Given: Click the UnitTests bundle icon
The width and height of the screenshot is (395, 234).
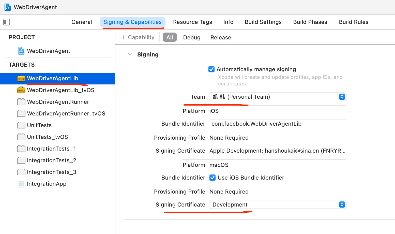Looking at the screenshot, I should tap(21, 125).
